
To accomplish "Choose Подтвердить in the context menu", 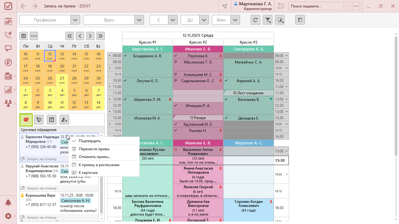I will [90, 141].
